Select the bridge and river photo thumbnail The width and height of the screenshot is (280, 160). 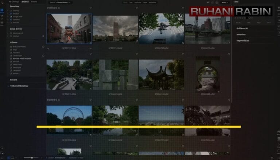[208, 29]
